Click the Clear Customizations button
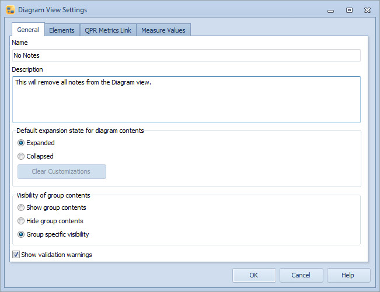 62,171
